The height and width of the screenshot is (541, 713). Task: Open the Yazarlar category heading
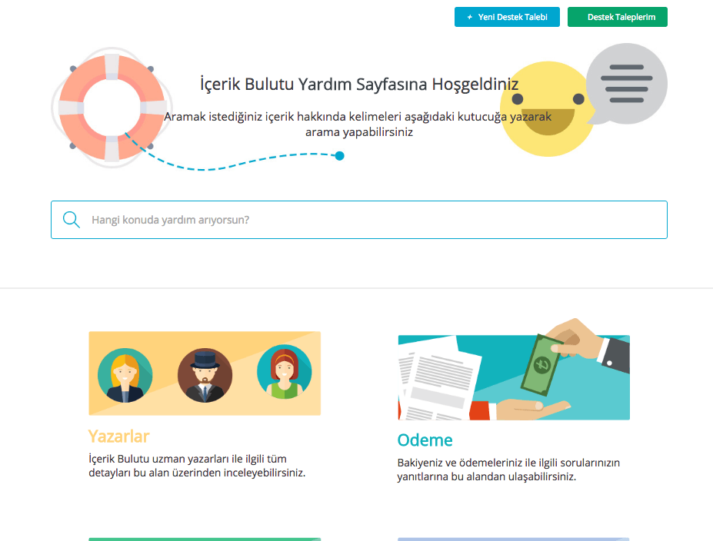tap(118, 436)
